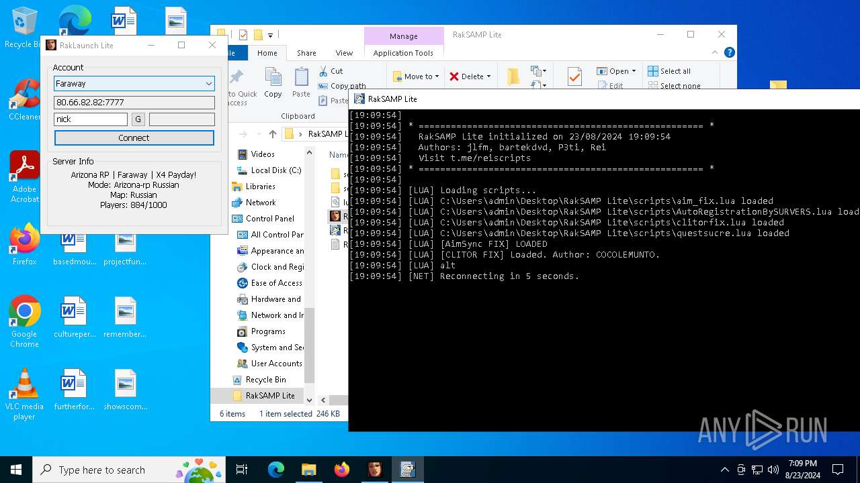The width and height of the screenshot is (860, 483).
Task: Select Programs in navigation pane
Action: (261, 331)
